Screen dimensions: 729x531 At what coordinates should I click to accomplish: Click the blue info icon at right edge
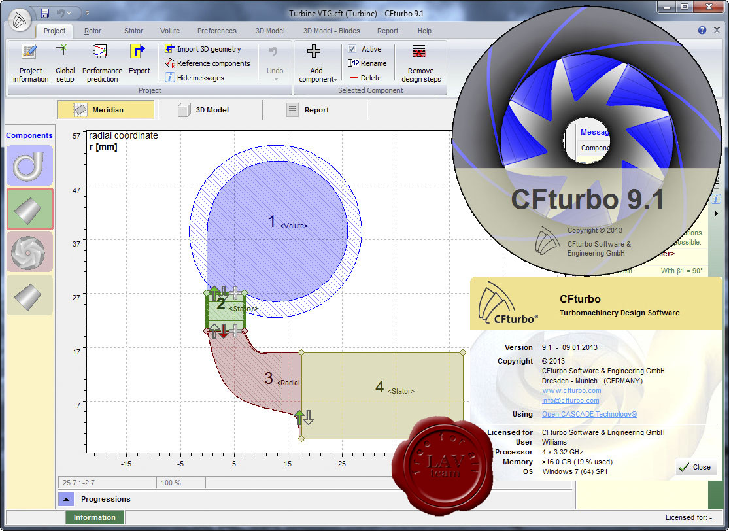716,199
